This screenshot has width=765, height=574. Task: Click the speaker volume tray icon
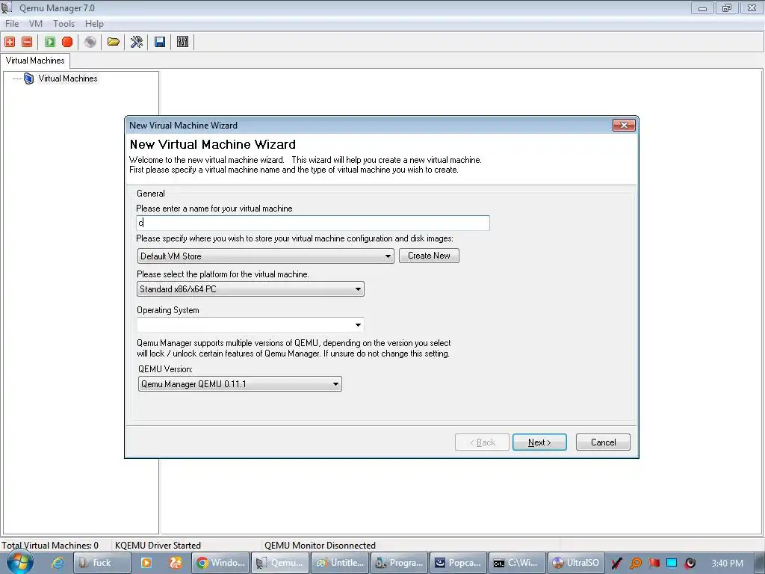[x=690, y=564]
